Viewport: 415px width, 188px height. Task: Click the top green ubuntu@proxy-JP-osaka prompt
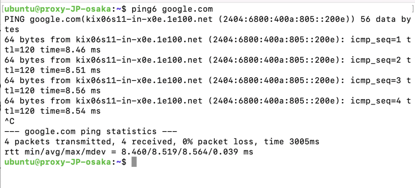[x=58, y=9]
